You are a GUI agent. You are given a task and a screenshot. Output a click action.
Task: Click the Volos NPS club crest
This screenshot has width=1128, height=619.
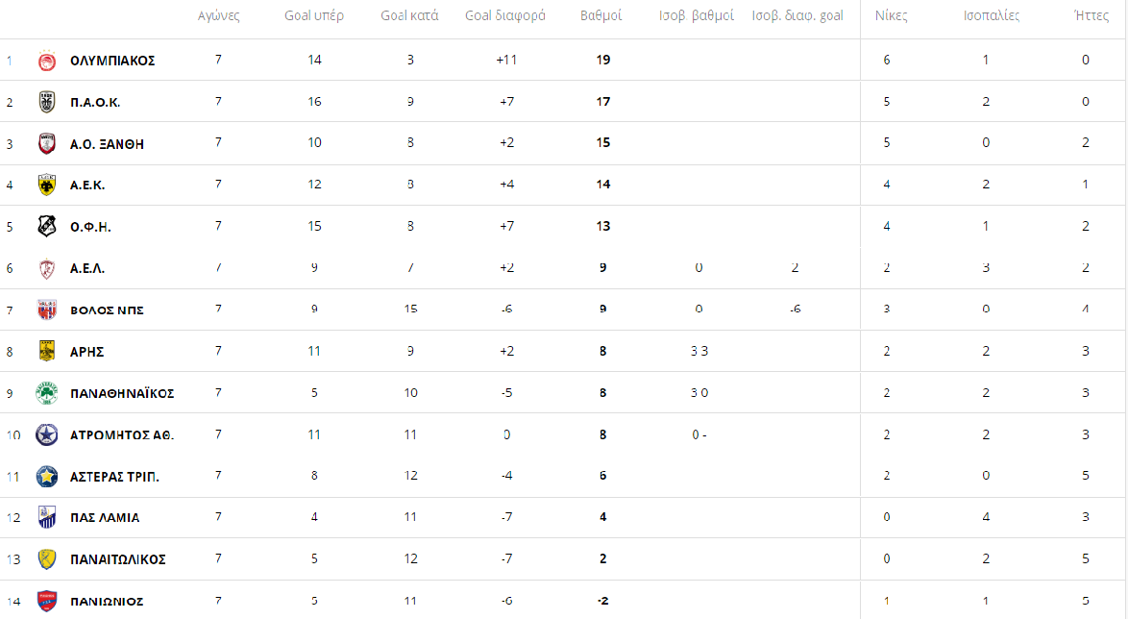46,309
